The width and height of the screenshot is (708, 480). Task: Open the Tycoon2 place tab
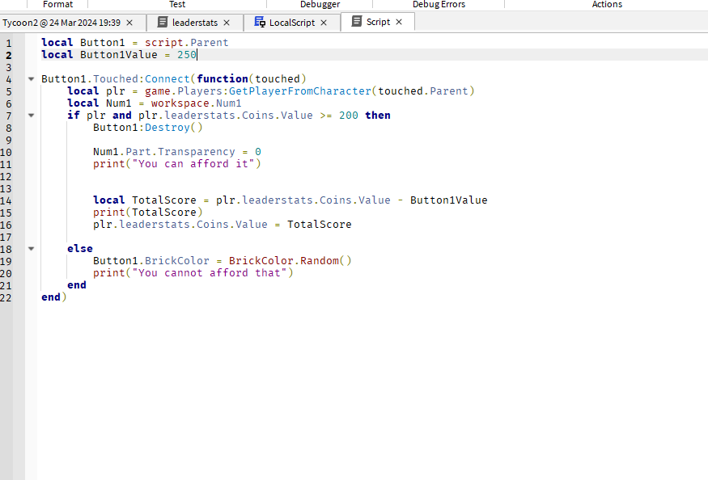click(61, 23)
